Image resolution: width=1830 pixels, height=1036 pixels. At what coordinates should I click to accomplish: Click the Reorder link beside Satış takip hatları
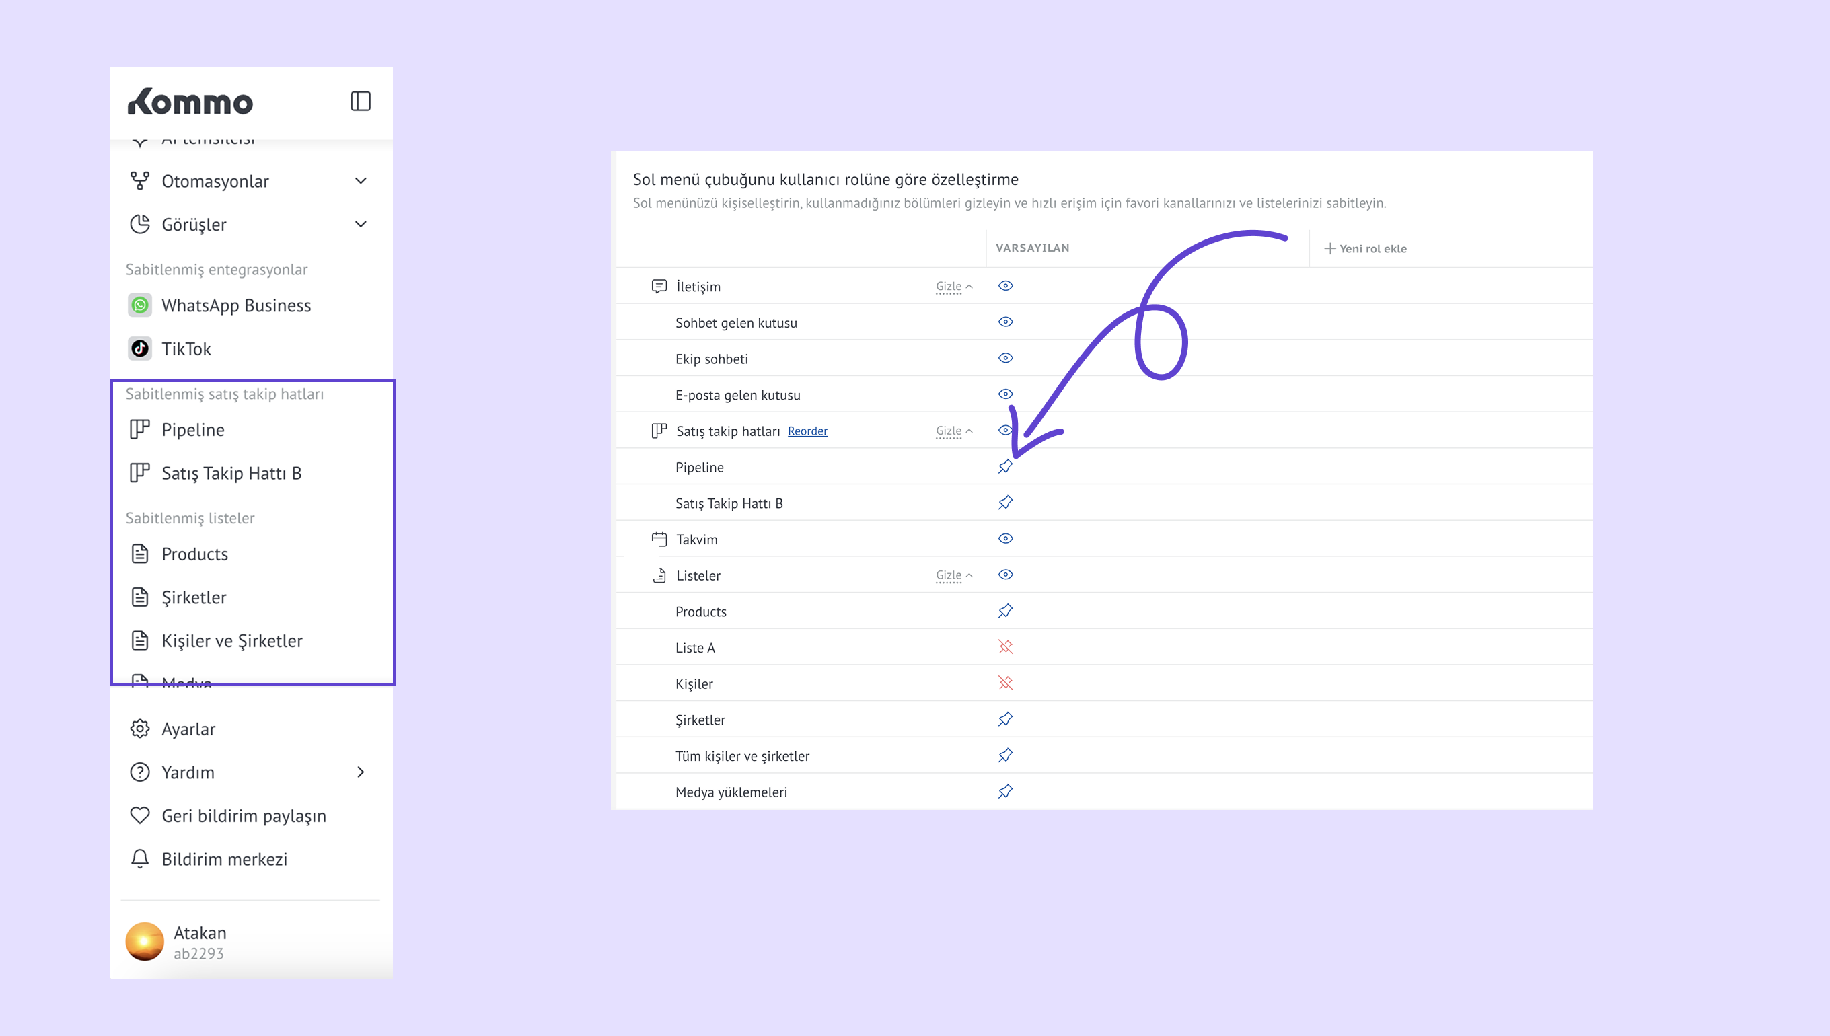807,431
